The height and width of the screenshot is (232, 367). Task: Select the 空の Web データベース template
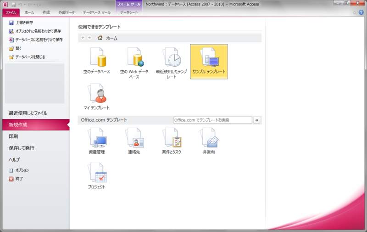tap(134, 62)
